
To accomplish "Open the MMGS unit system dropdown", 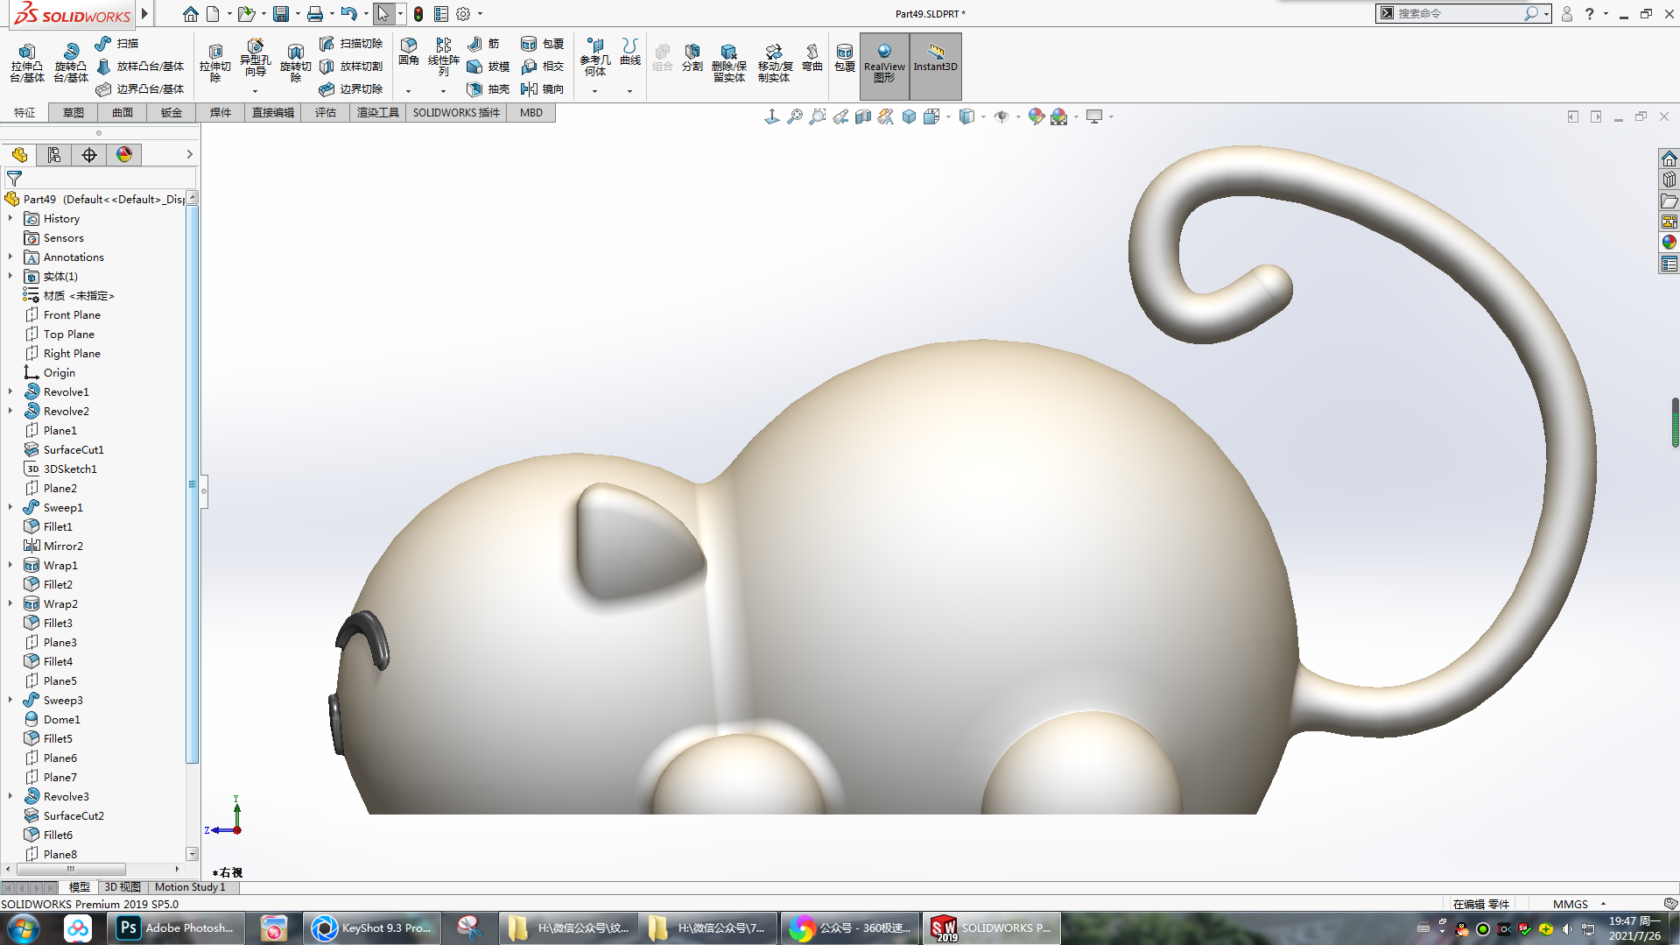I will click(x=1603, y=904).
